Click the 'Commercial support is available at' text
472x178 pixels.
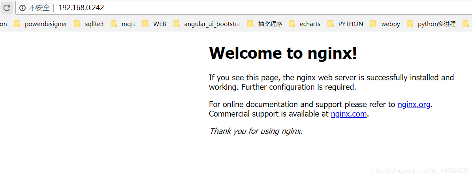pos(269,114)
